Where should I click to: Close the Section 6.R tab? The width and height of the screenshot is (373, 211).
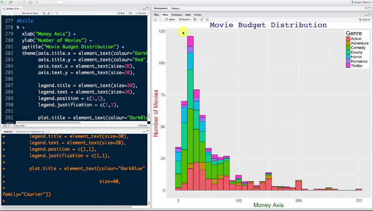[20, 9]
